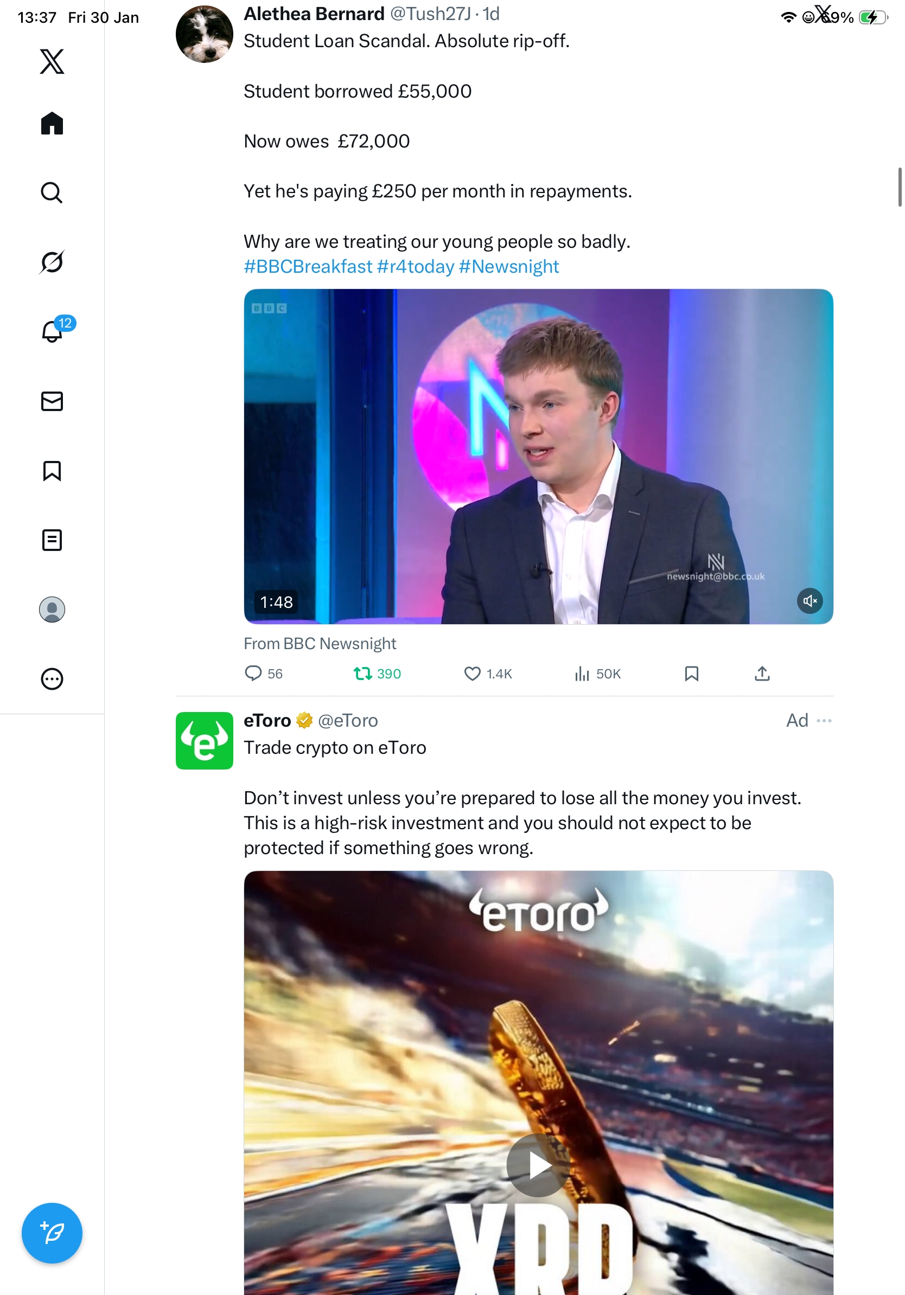Open share menu for the Newsnight post
The width and height of the screenshot is (905, 1295).
pyautogui.click(x=762, y=674)
